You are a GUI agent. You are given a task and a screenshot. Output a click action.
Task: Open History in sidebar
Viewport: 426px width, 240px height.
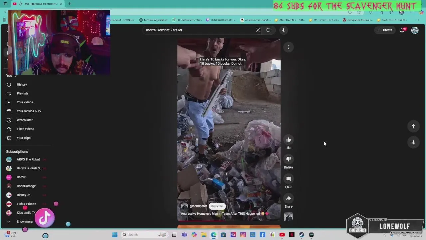point(22,85)
